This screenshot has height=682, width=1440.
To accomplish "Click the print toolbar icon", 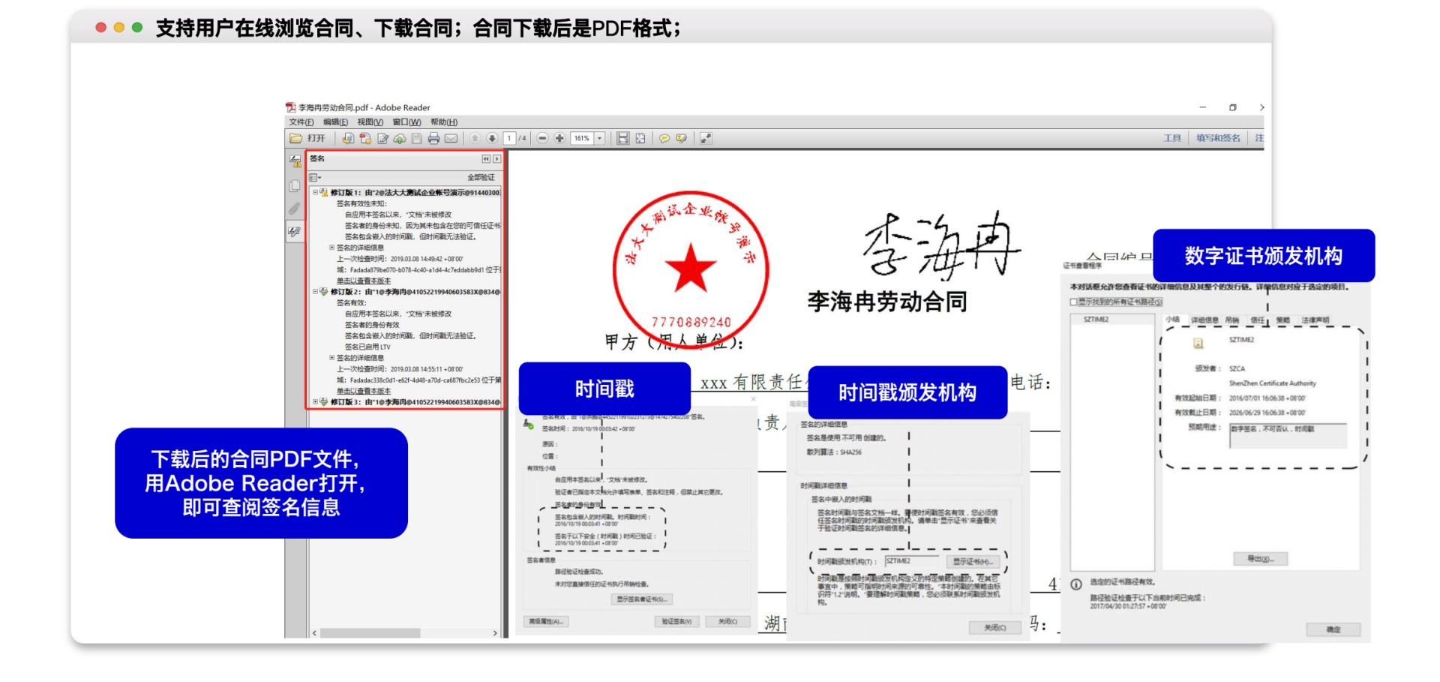I will 433,138.
